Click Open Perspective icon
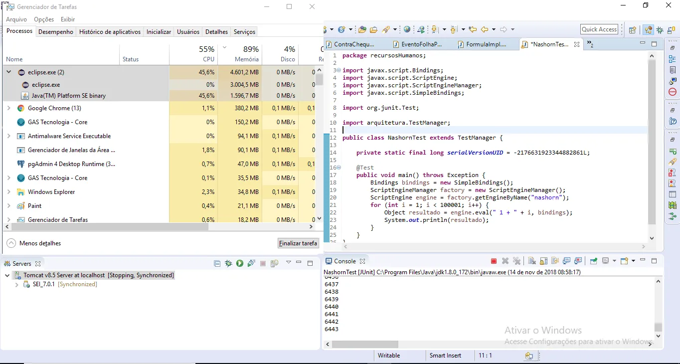The width and height of the screenshot is (680, 364). click(x=633, y=30)
